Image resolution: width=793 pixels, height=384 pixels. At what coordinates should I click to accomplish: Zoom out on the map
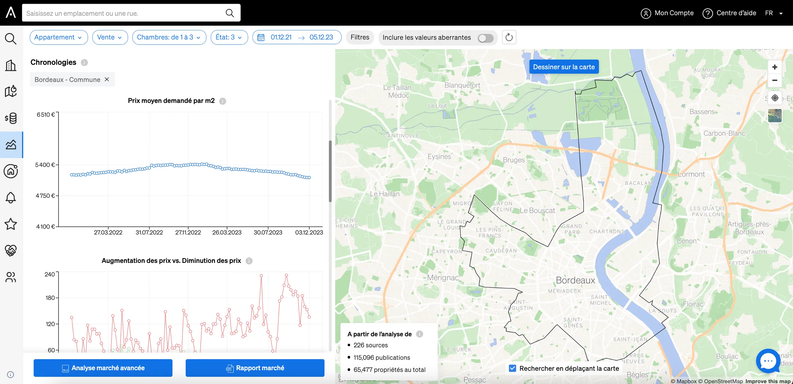tap(775, 80)
